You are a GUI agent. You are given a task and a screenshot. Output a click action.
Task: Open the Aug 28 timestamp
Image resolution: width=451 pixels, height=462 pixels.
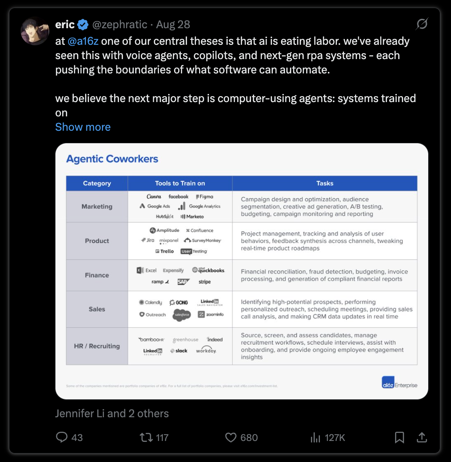click(x=173, y=25)
